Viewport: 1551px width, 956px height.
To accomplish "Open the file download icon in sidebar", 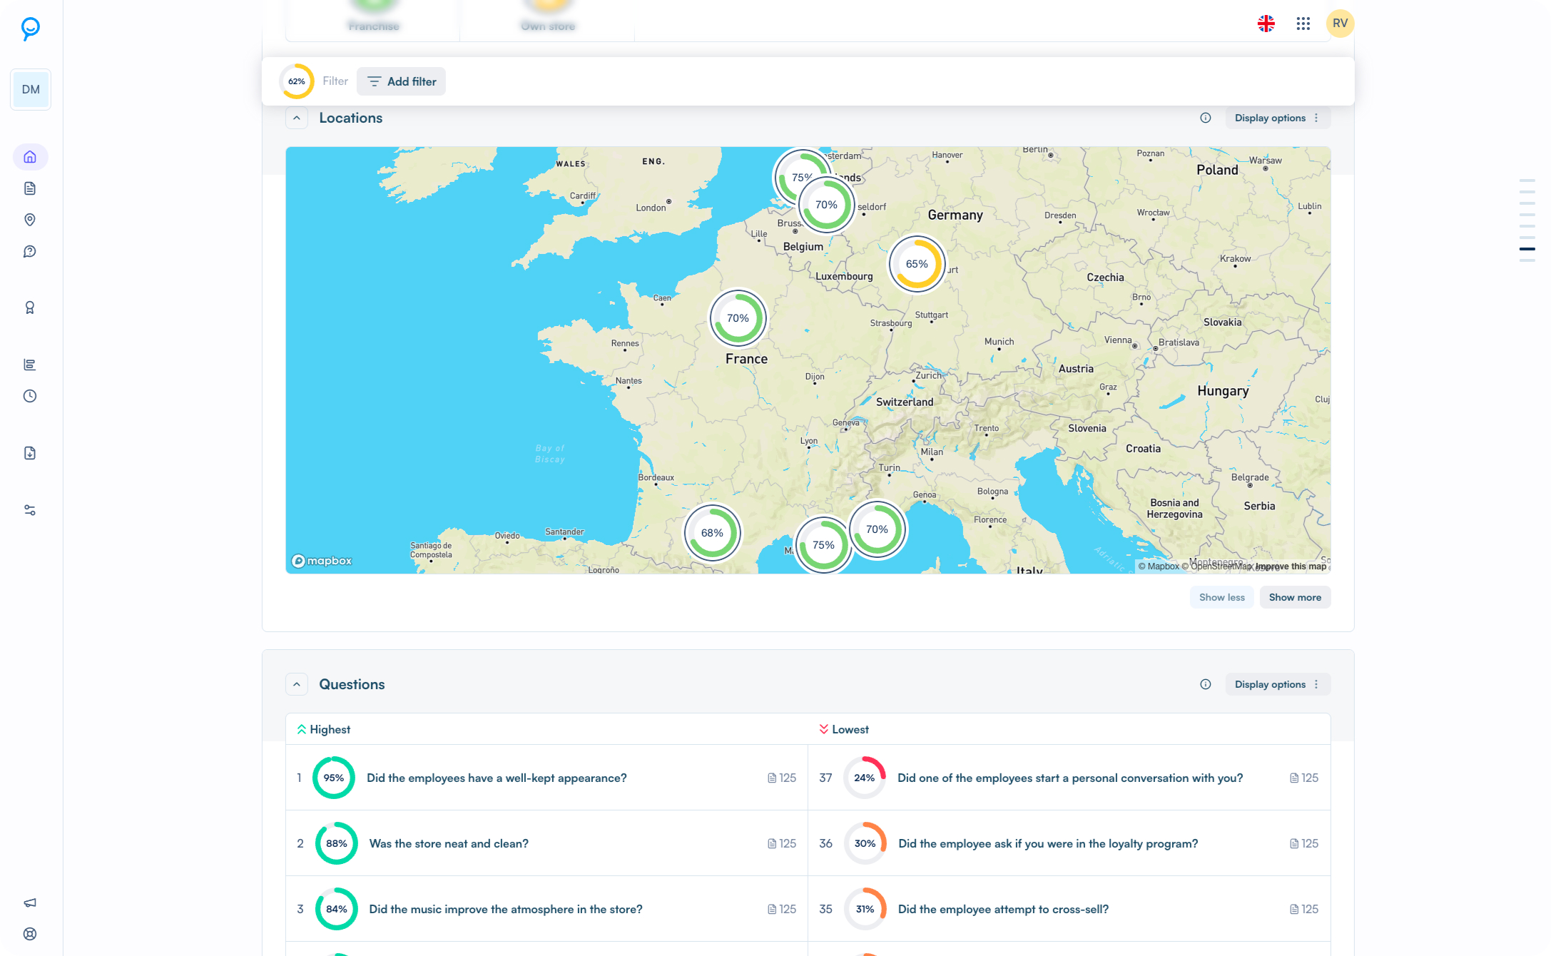I will 30,453.
